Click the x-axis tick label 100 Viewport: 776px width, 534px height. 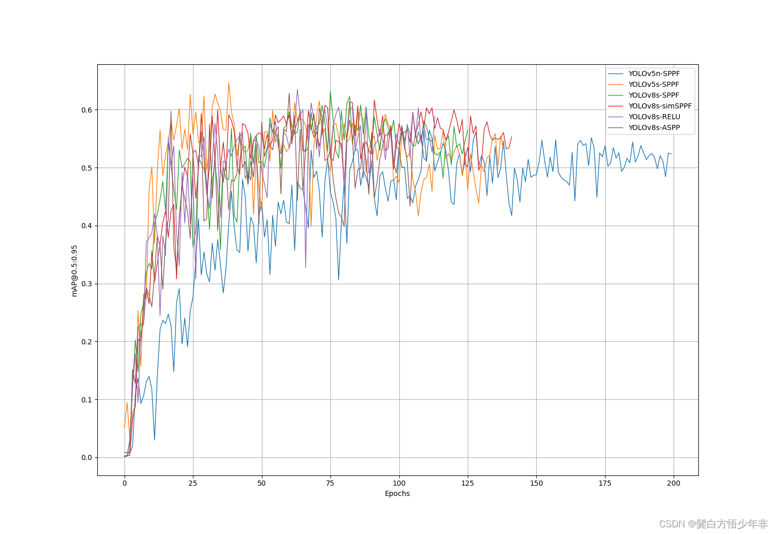[x=399, y=483]
